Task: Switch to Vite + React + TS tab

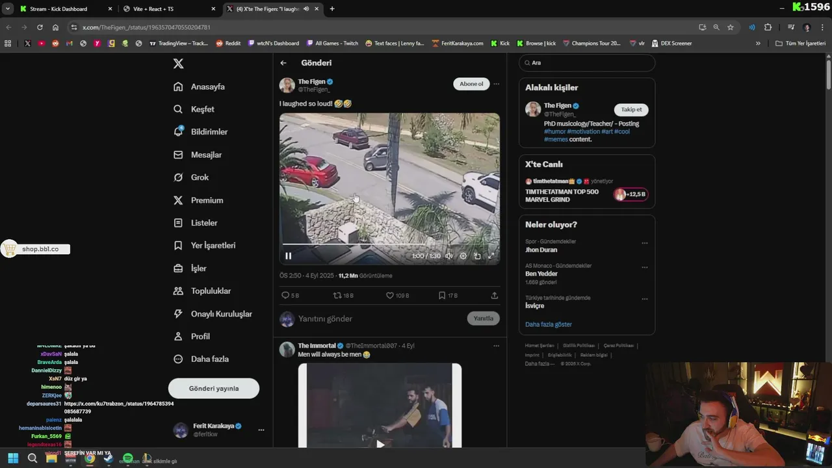Action: (169, 9)
